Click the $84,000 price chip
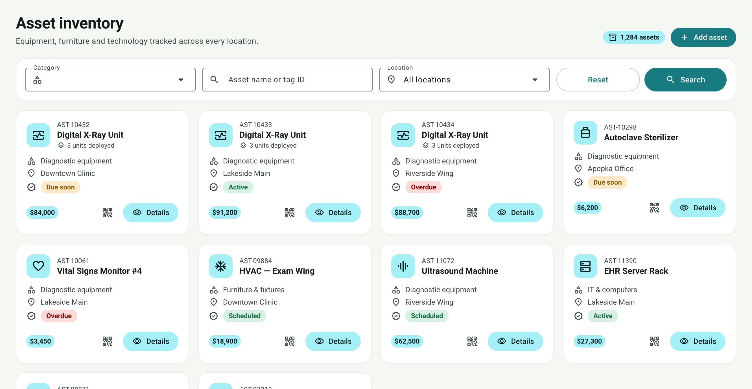This screenshot has width=752, height=389. [x=42, y=212]
